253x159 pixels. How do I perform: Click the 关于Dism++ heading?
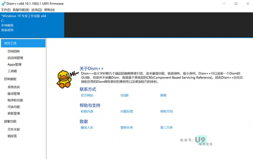91,69
